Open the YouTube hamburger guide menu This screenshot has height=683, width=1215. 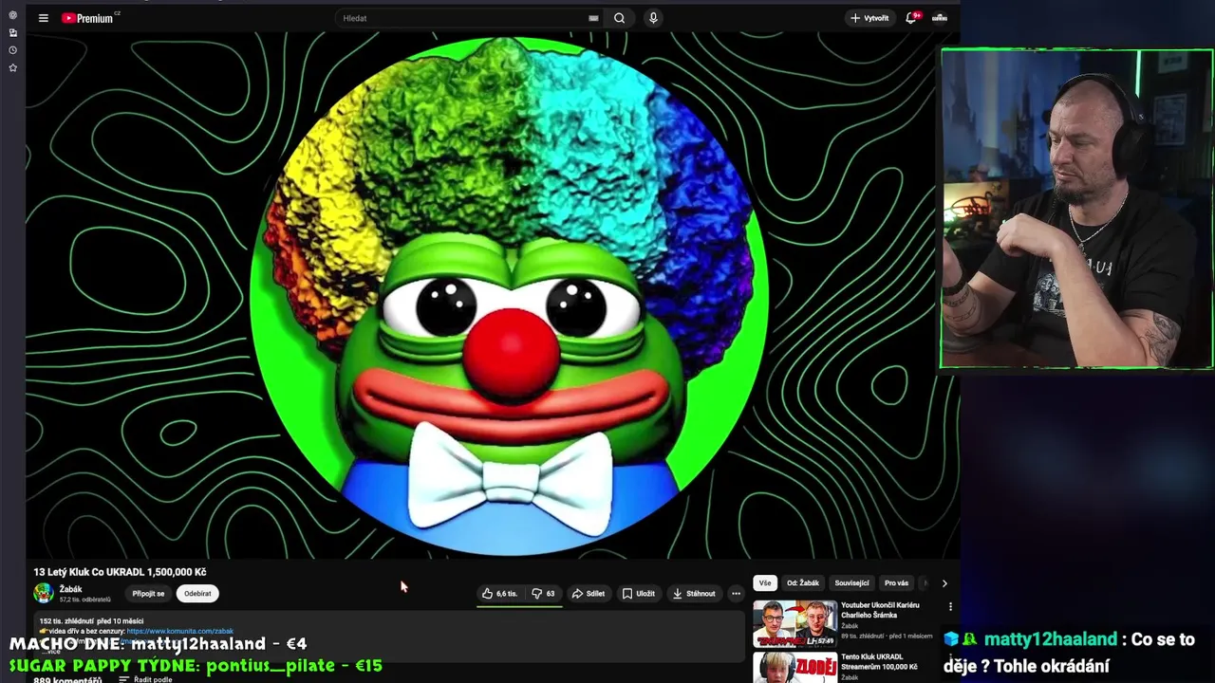tap(43, 18)
